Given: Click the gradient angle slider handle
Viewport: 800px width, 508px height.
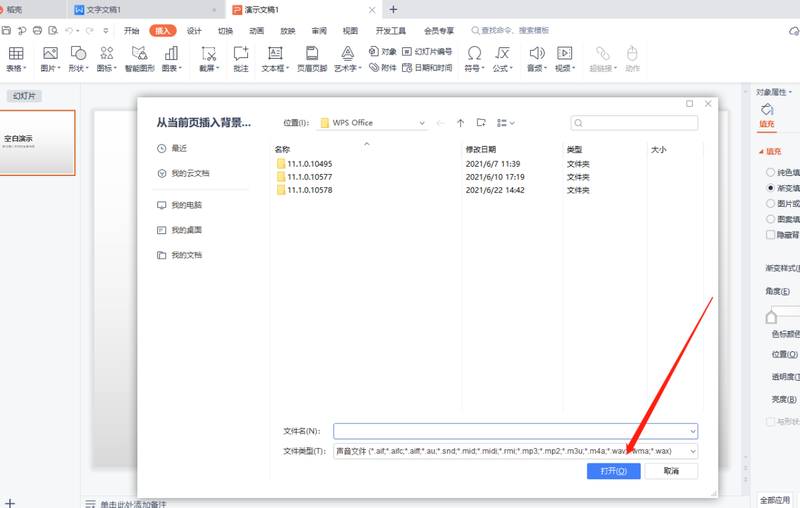Looking at the screenshot, I should pyautogui.click(x=771, y=315).
